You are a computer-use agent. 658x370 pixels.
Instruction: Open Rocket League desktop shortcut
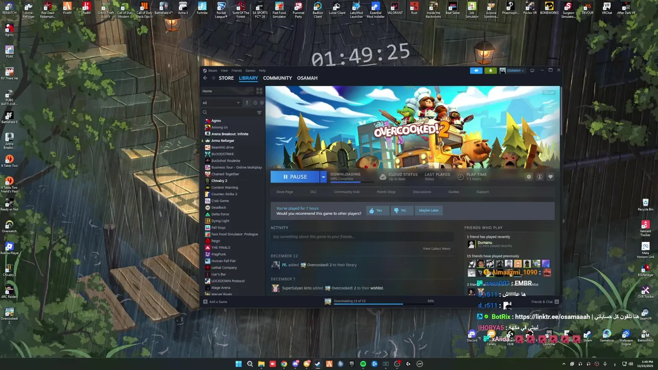point(221,10)
